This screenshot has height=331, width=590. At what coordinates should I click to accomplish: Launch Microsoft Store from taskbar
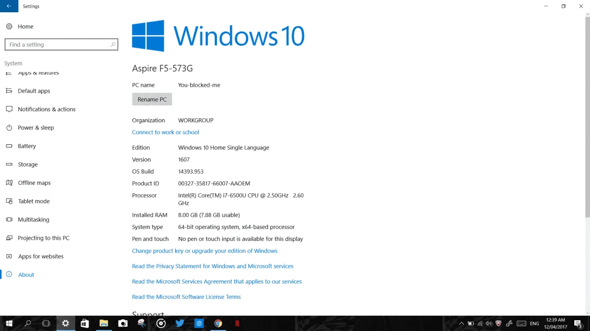point(85,323)
